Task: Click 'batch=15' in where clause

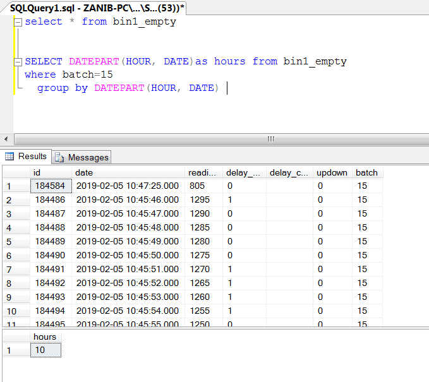Action: click(87, 75)
